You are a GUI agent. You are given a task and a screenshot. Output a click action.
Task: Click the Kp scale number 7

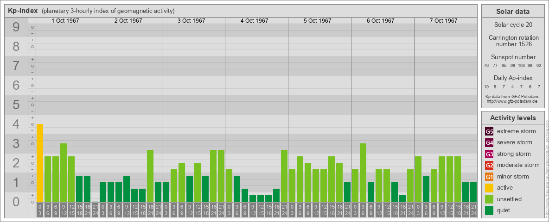point(16,66)
